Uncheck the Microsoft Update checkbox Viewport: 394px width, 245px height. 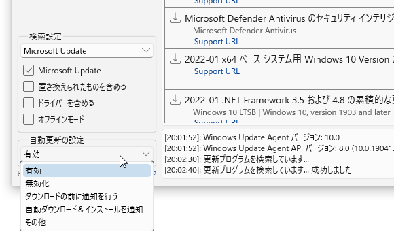click(29, 70)
